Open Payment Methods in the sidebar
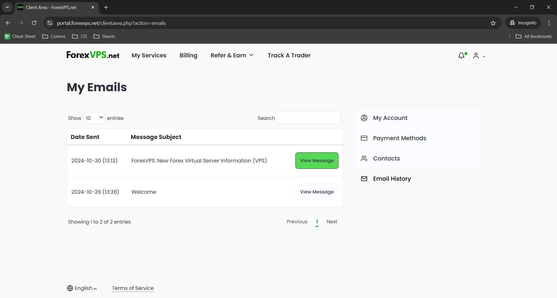557x298 pixels. [x=418, y=138]
